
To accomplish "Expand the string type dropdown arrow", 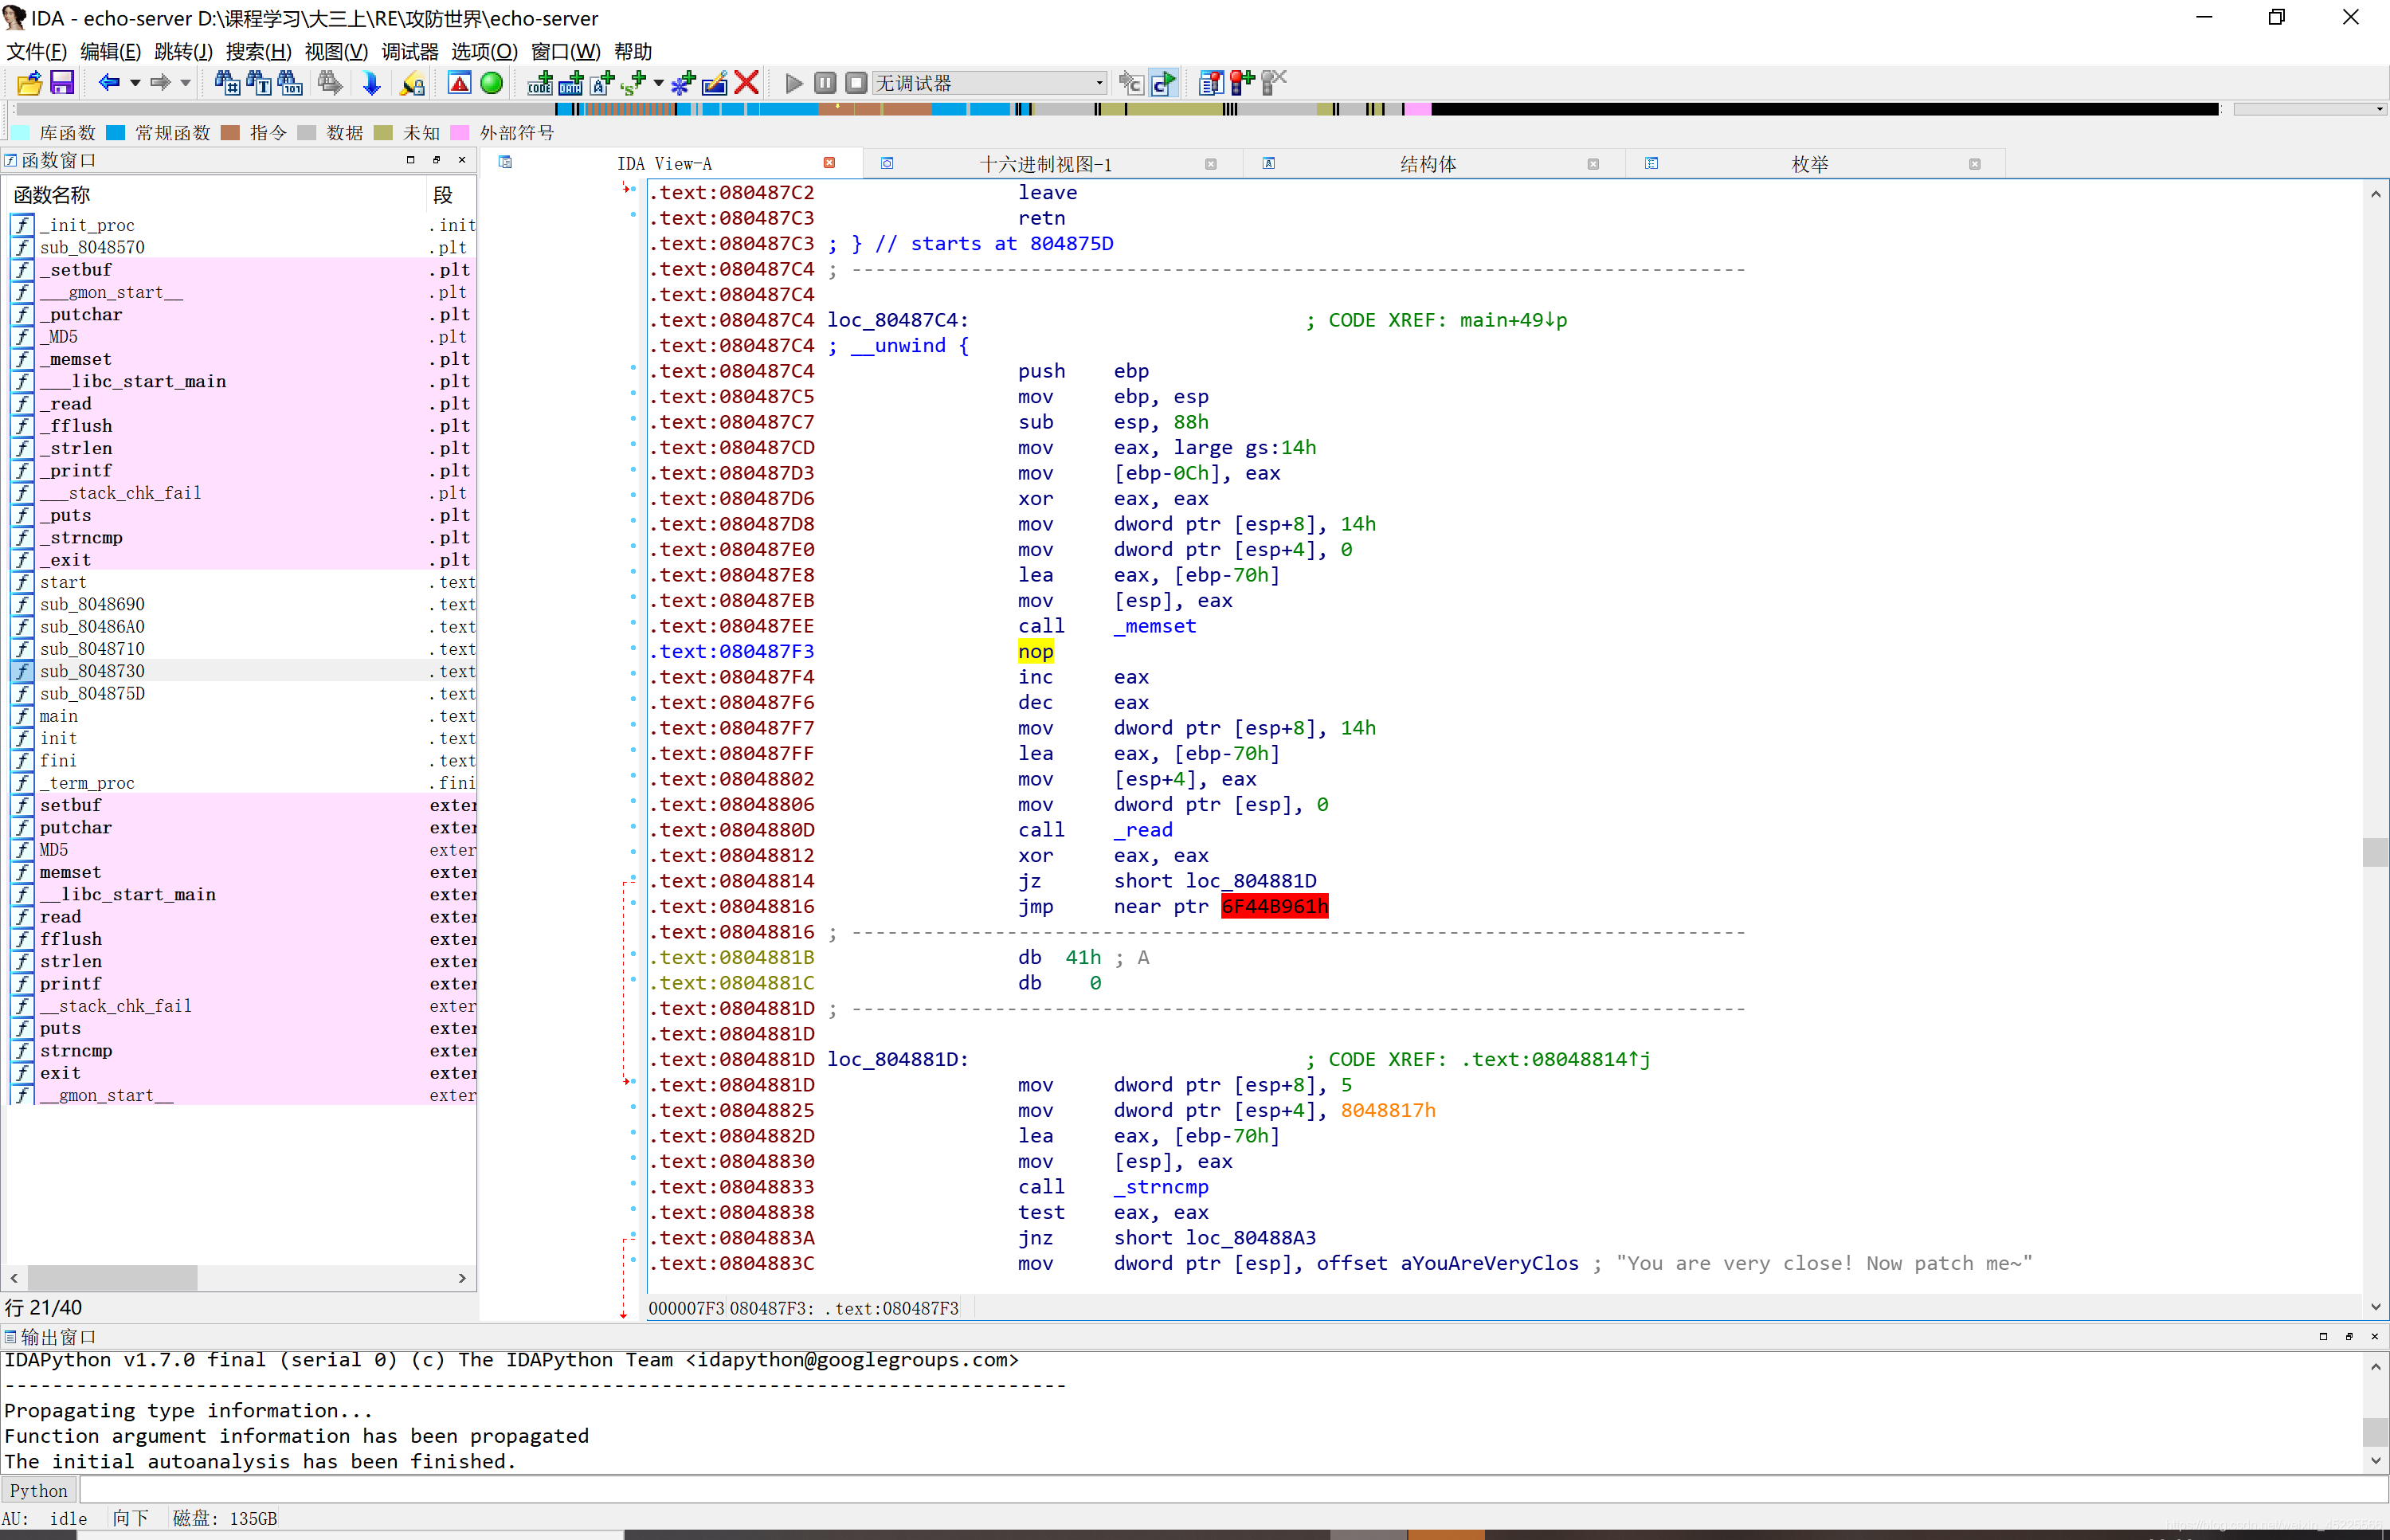I will tap(658, 83).
